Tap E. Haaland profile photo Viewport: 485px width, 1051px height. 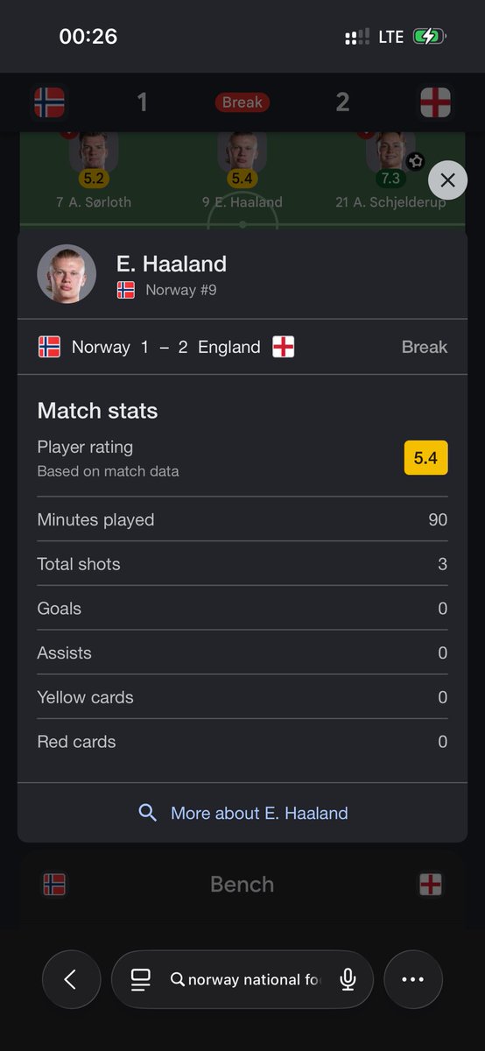pos(67,274)
